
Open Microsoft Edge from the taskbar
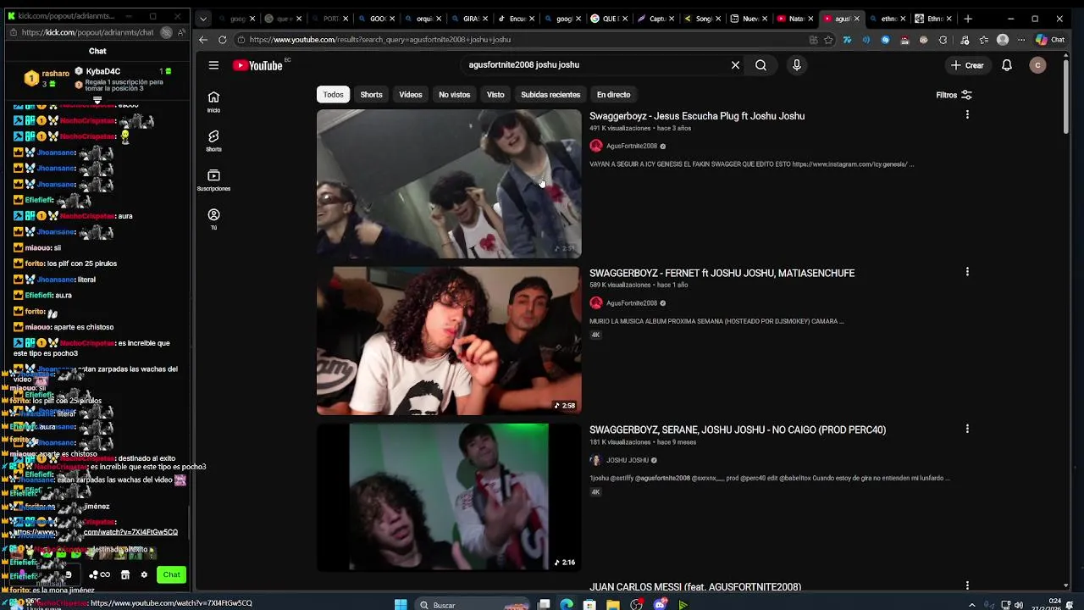coord(567,604)
